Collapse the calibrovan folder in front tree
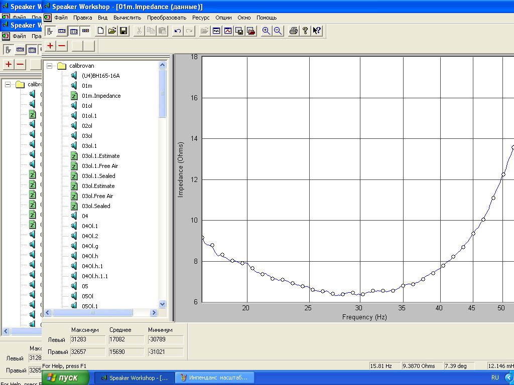The width and height of the screenshot is (514, 385). (x=50, y=66)
